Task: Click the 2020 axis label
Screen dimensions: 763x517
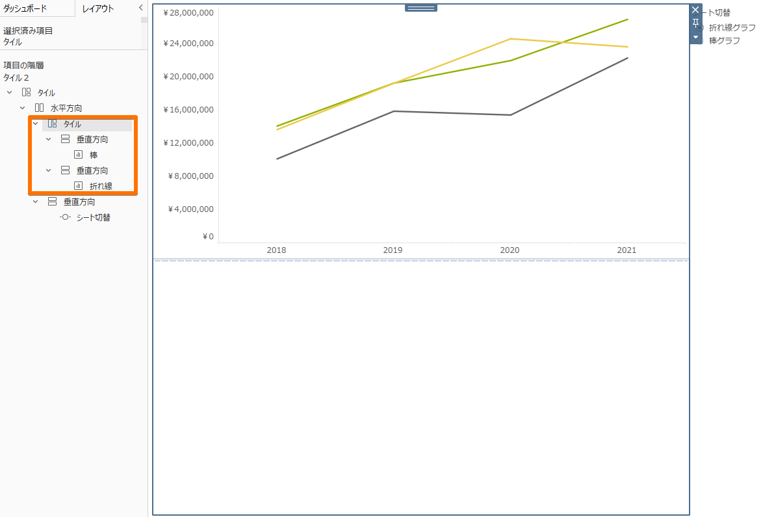Action: click(x=510, y=250)
